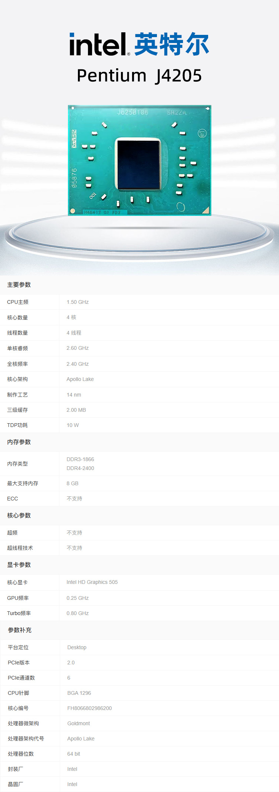Click the 0.80 GHz value

click(78, 613)
